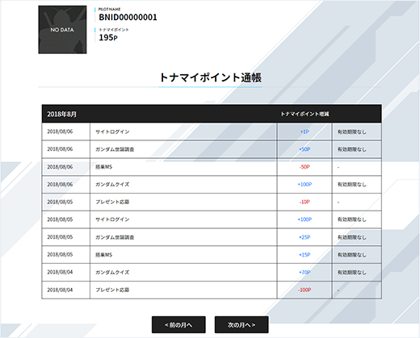Go to previous month with 前の月へ button
The image size is (420, 338).
pos(178,325)
